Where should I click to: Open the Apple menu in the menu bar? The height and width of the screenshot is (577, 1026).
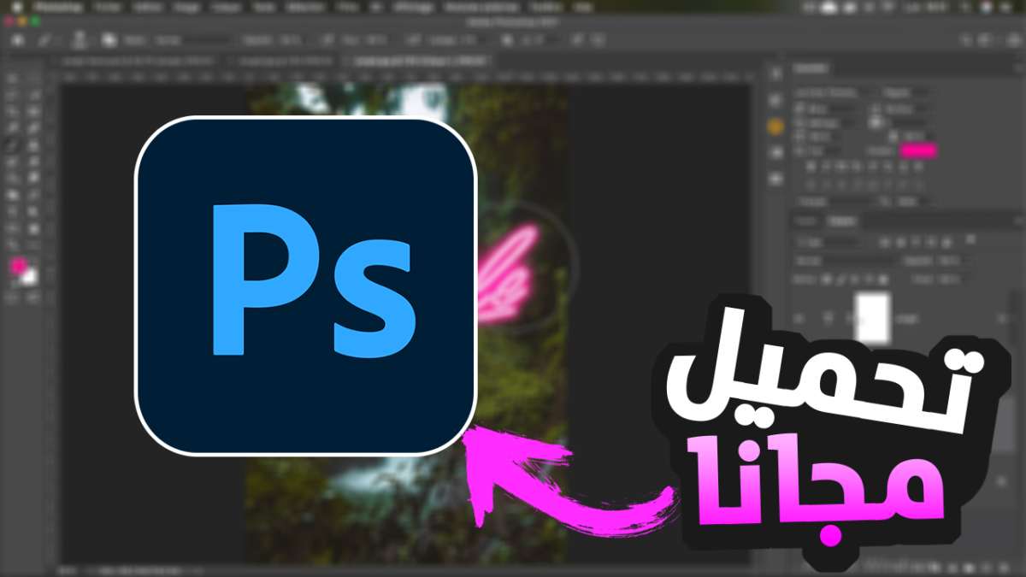coord(16,6)
